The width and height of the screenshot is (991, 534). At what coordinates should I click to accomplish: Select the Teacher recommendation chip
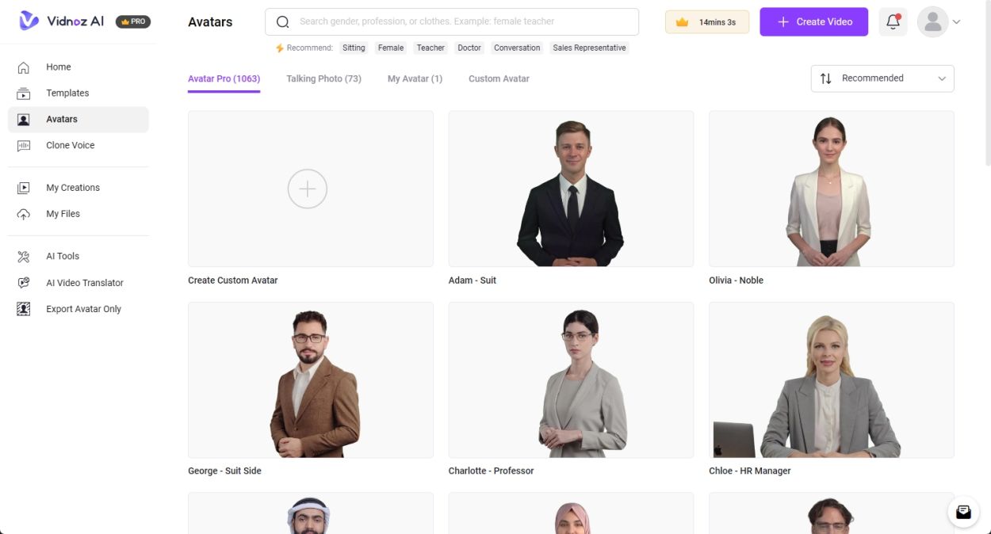(x=430, y=48)
